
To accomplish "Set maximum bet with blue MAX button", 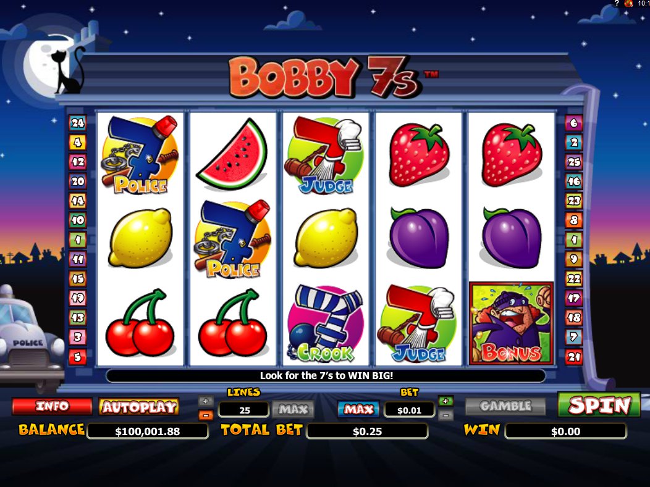I will 358,410.
